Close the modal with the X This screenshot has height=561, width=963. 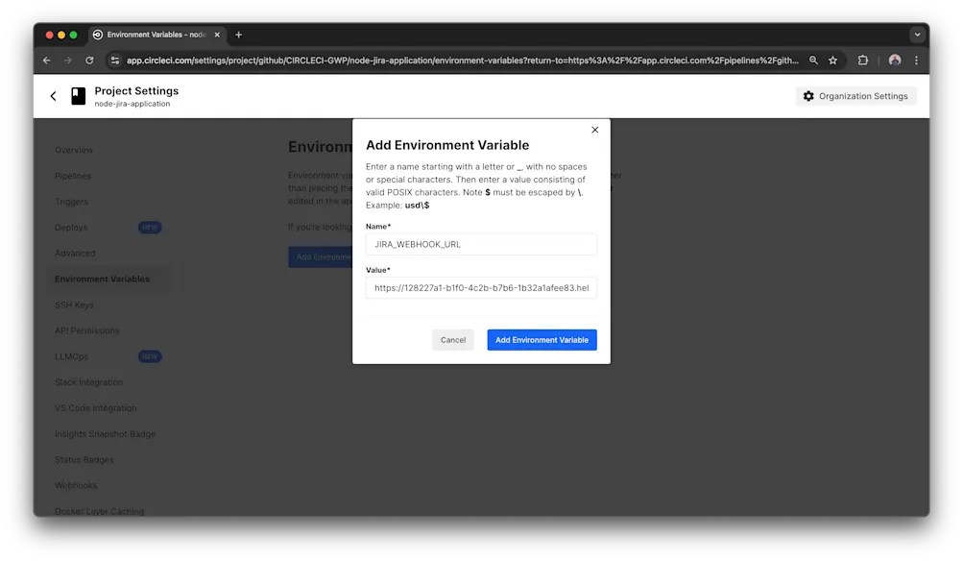point(594,129)
